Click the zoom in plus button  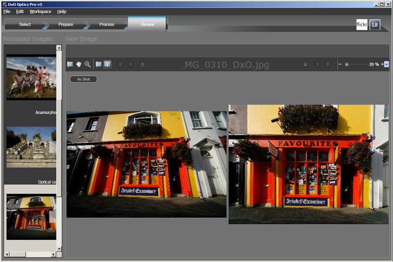(x=382, y=64)
